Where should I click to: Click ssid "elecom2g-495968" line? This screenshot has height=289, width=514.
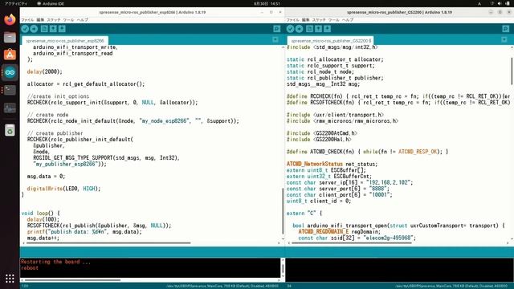click(357, 238)
